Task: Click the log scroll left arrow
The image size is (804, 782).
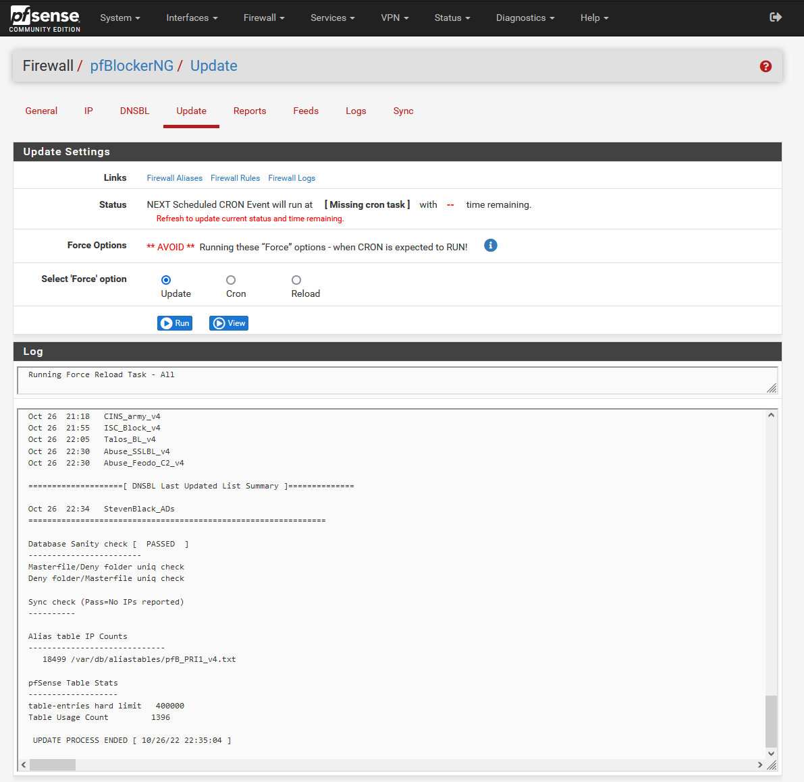Action: tap(24, 764)
